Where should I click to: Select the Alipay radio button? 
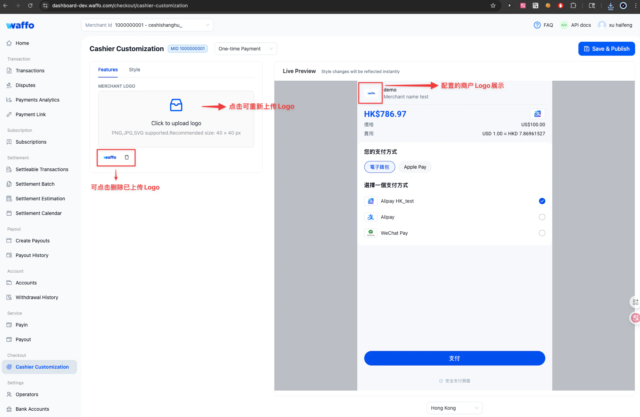click(x=542, y=217)
